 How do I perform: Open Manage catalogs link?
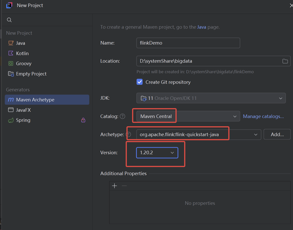tap(263, 116)
